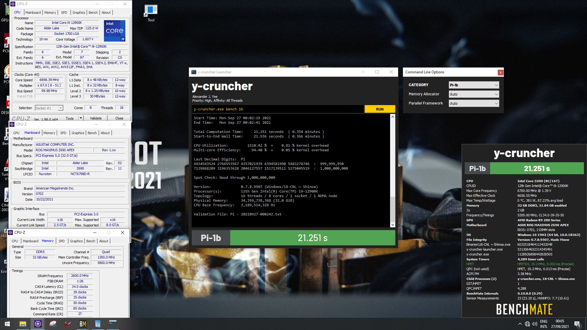Open the blue pickaxe app icon in the taskbar
This screenshot has height=330, width=587.
[98, 324]
